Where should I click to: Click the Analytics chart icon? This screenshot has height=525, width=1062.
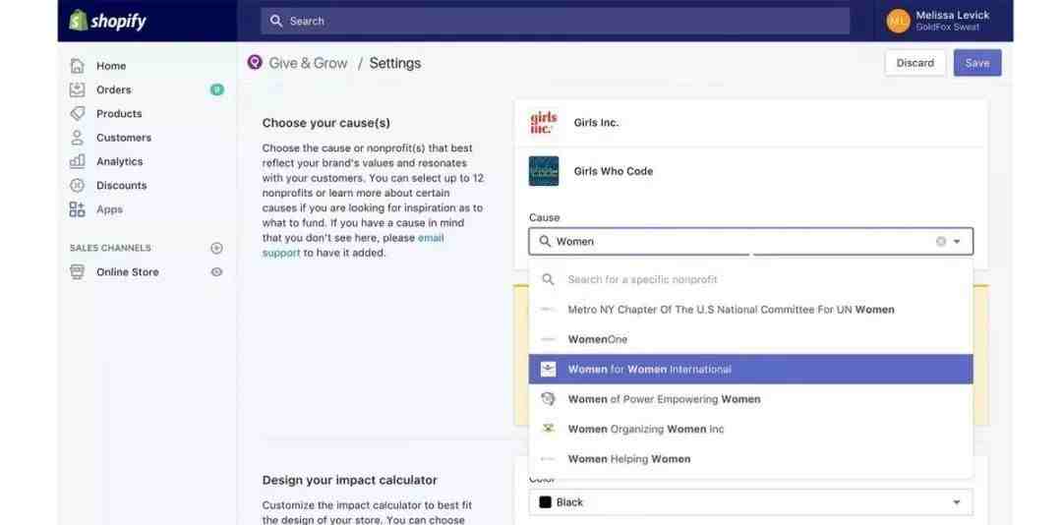(78, 161)
